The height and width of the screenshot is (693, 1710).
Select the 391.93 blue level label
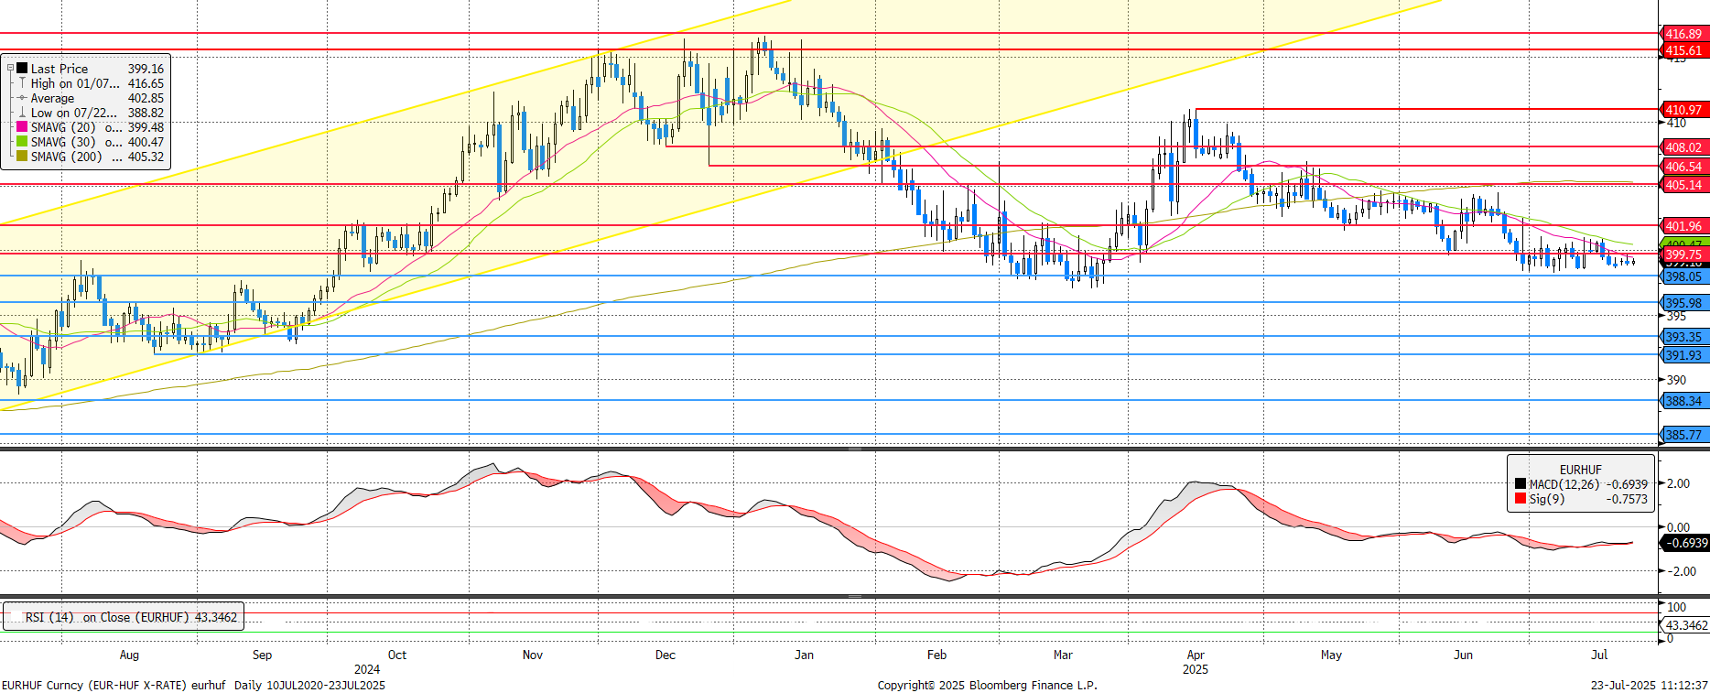pyautogui.click(x=1684, y=355)
